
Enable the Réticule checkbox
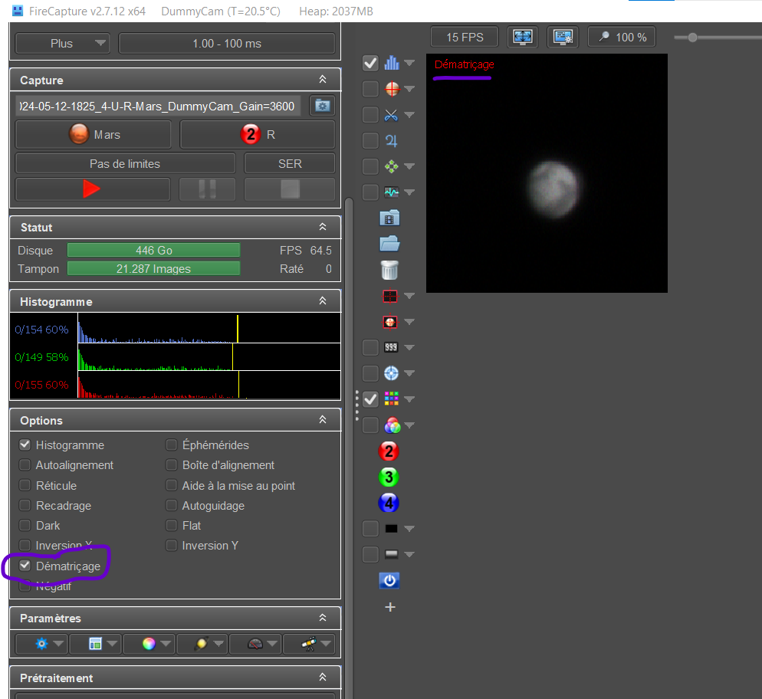(25, 485)
